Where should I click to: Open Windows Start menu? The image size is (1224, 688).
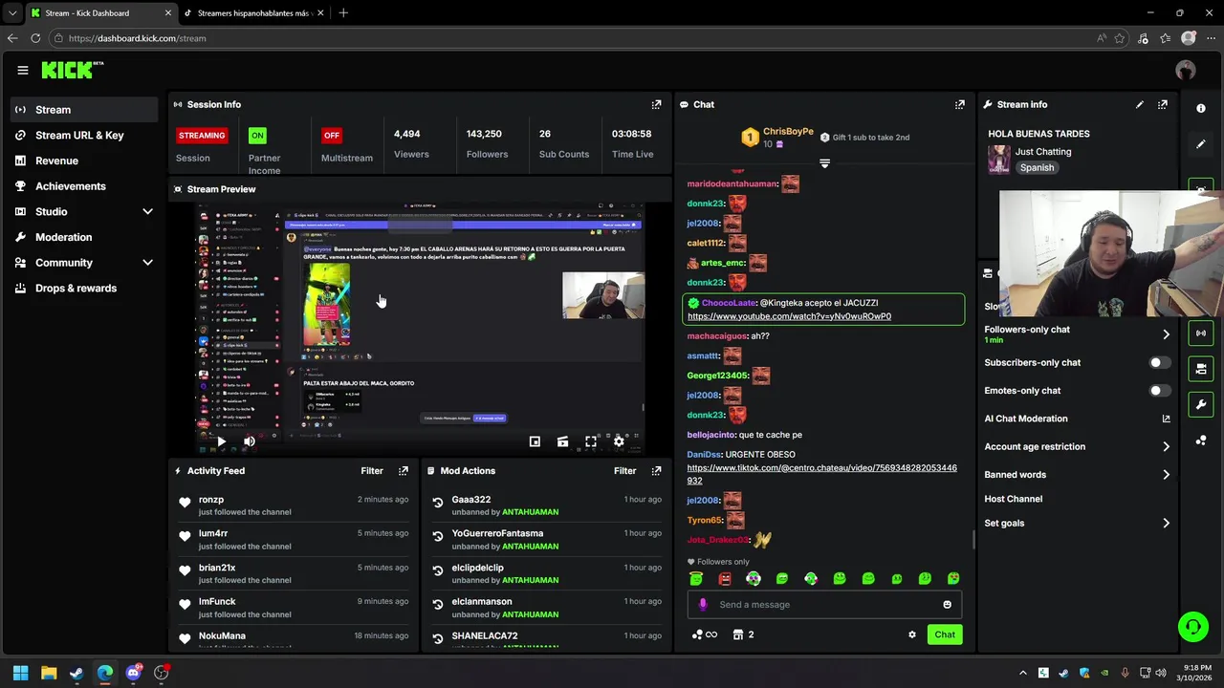click(x=21, y=673)
